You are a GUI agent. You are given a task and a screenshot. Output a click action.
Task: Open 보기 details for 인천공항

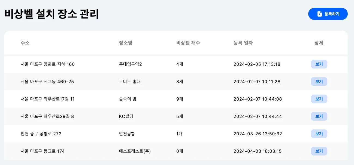coord(319,134)
